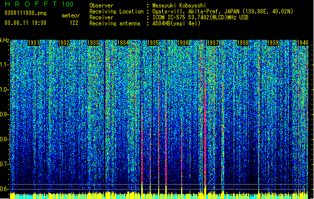Click the 0308111930.png file name
Viewport: 314px width, 199px height.
(25, 13)
